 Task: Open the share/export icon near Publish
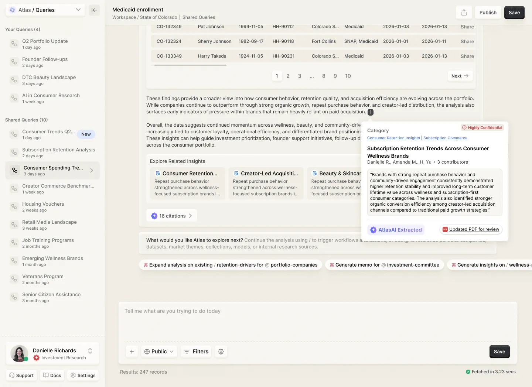[464, 13]
